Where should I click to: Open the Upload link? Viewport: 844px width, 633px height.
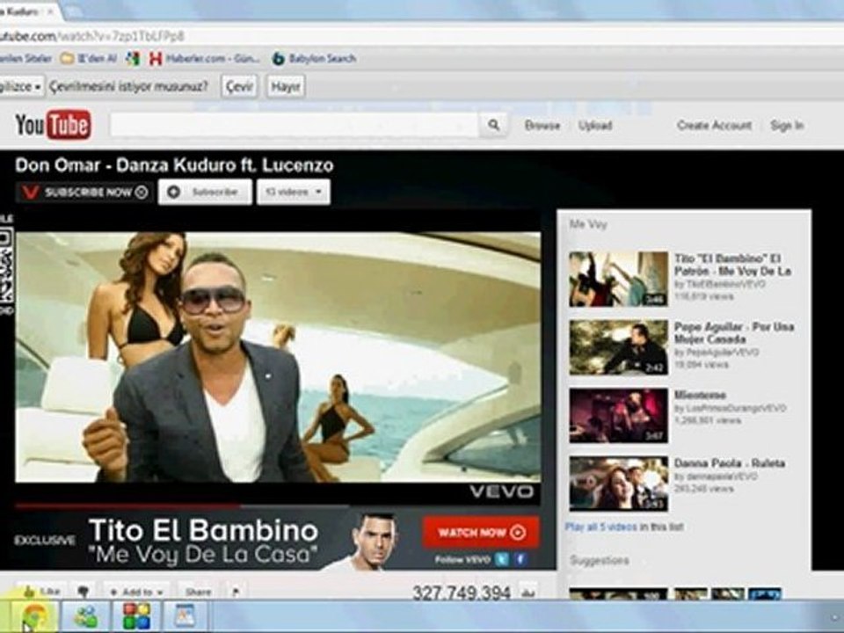[595, 126]
